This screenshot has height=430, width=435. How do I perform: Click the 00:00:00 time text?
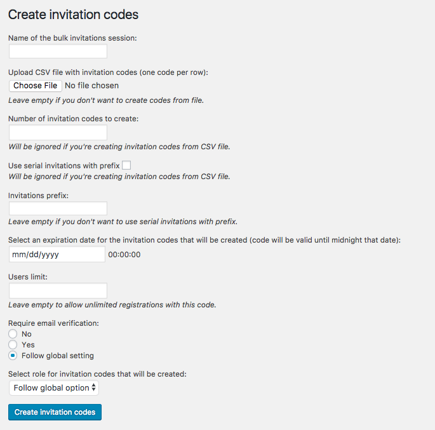tap(124, 255)
